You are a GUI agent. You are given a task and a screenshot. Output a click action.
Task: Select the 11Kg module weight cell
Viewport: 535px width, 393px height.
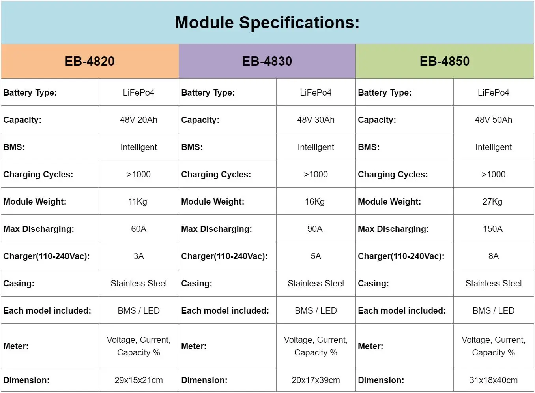click(x=138, y=201)
